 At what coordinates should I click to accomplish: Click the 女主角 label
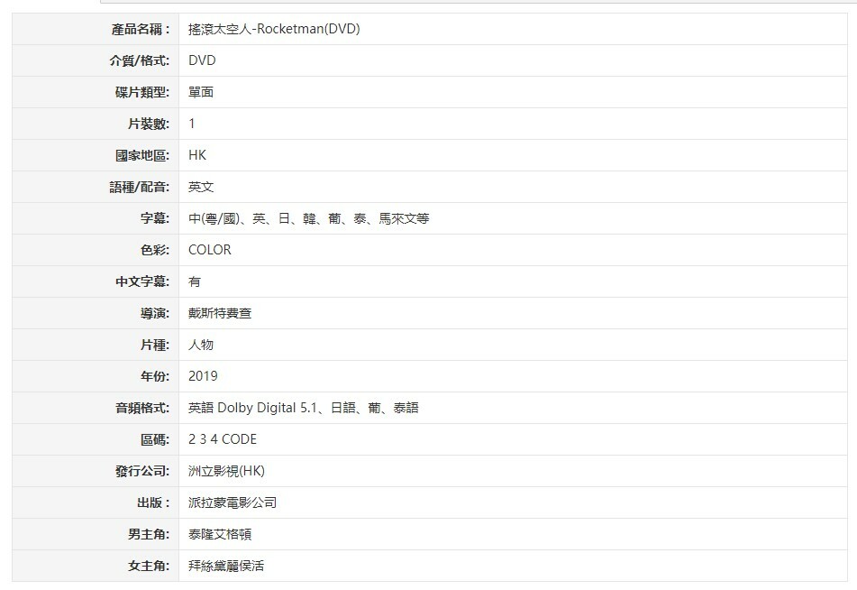click(x=148, y=567)
